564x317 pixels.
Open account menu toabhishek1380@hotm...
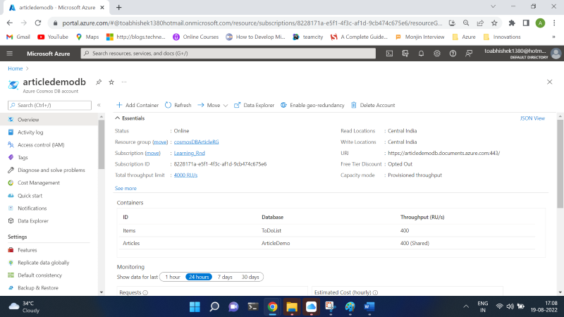[522, 54]
